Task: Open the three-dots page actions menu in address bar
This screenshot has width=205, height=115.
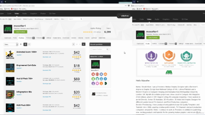Action: [126, 6]
